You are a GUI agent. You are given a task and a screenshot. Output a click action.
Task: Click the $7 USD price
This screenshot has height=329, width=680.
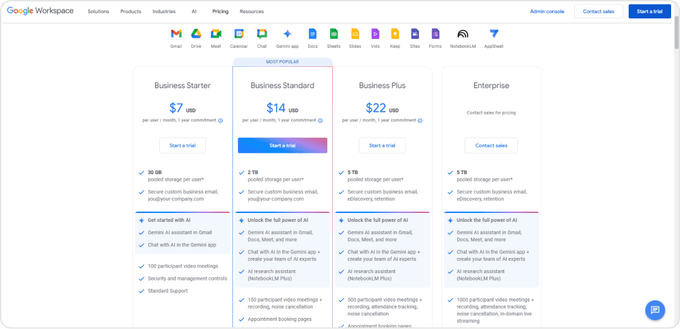coord(182,108)
